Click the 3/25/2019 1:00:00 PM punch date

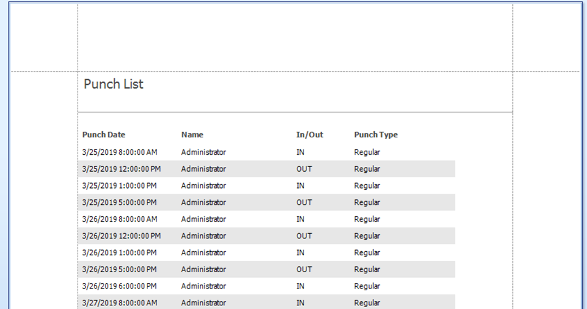(x=119, y=186)
